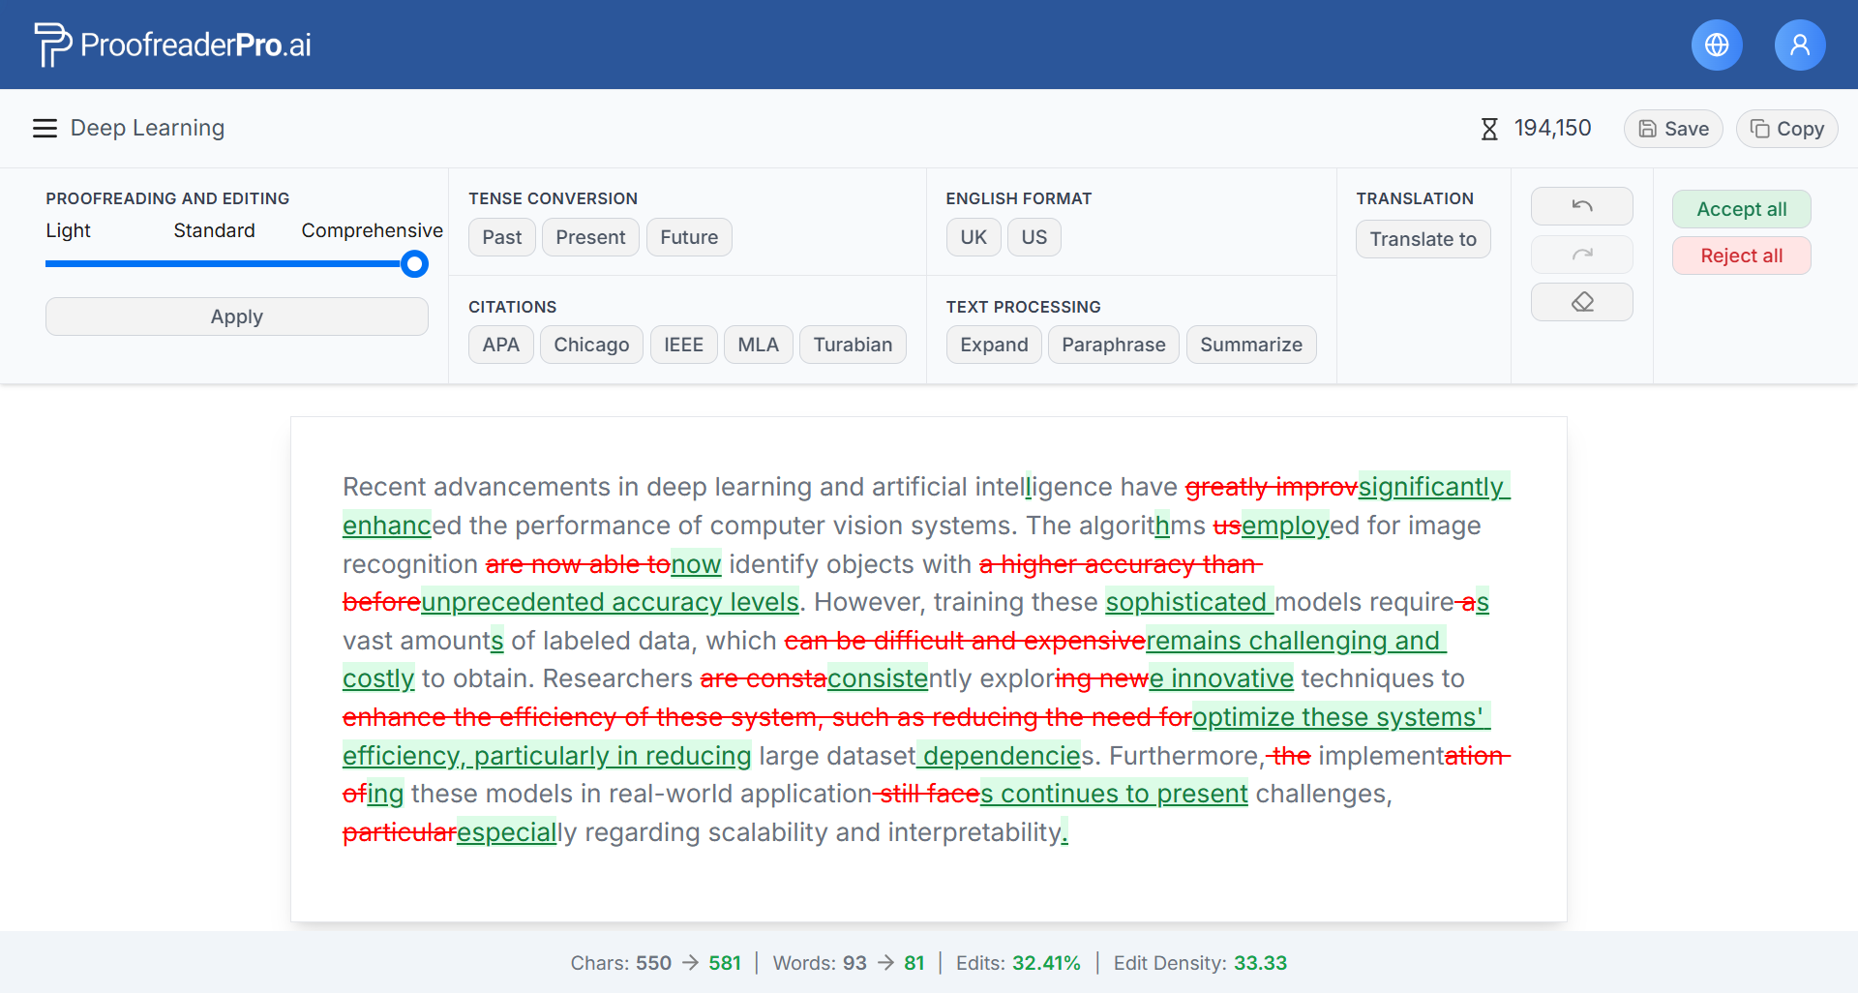Screen dimensions: 1858x993
Task: Click the ProofreaderPro.ai logo
Action: (172, 44)
